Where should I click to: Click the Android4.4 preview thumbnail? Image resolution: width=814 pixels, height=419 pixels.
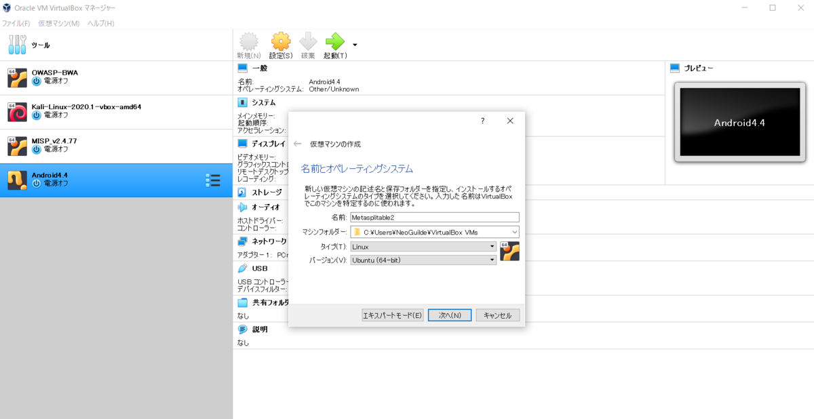tap(739, 123)
